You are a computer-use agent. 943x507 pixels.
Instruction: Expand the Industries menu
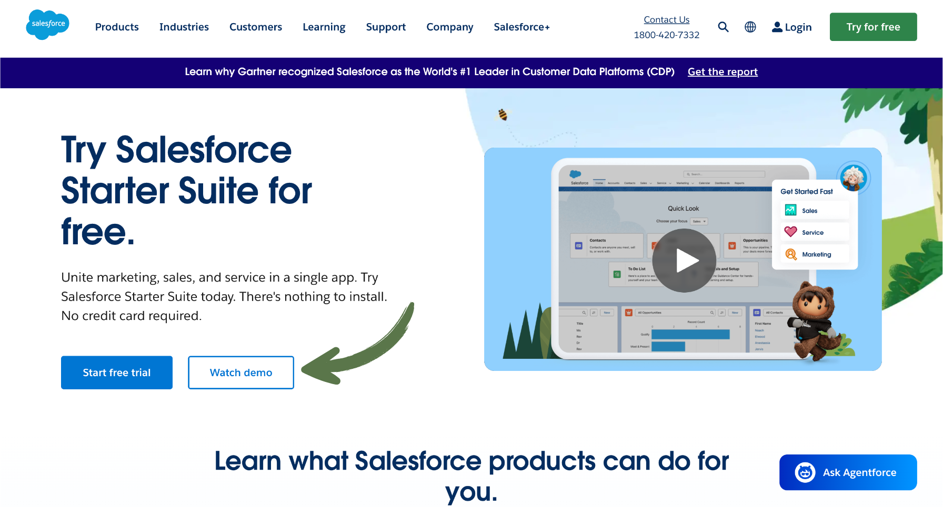(x=184, y=27)
